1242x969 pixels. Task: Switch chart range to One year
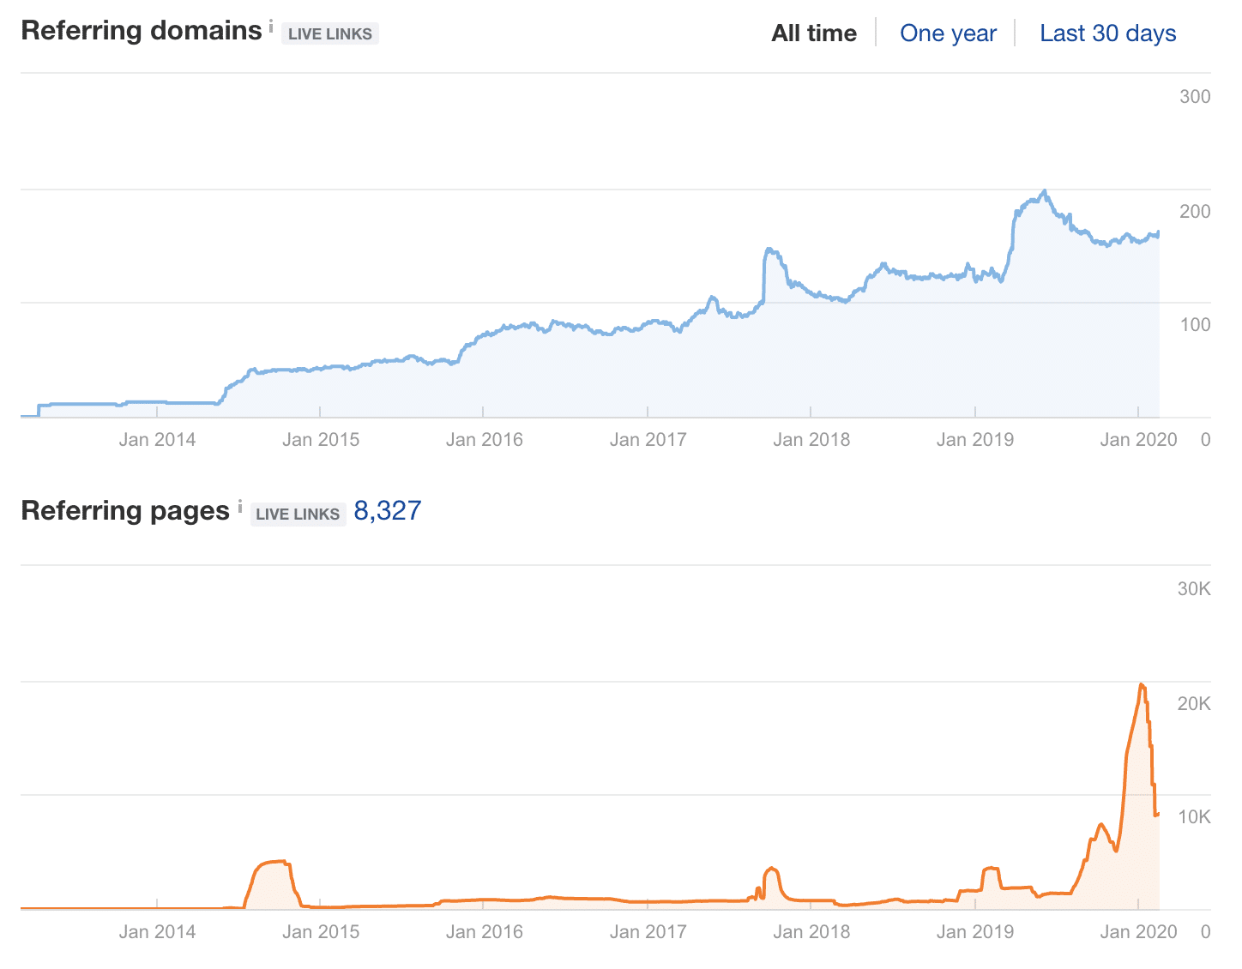[x=948, y=33]
